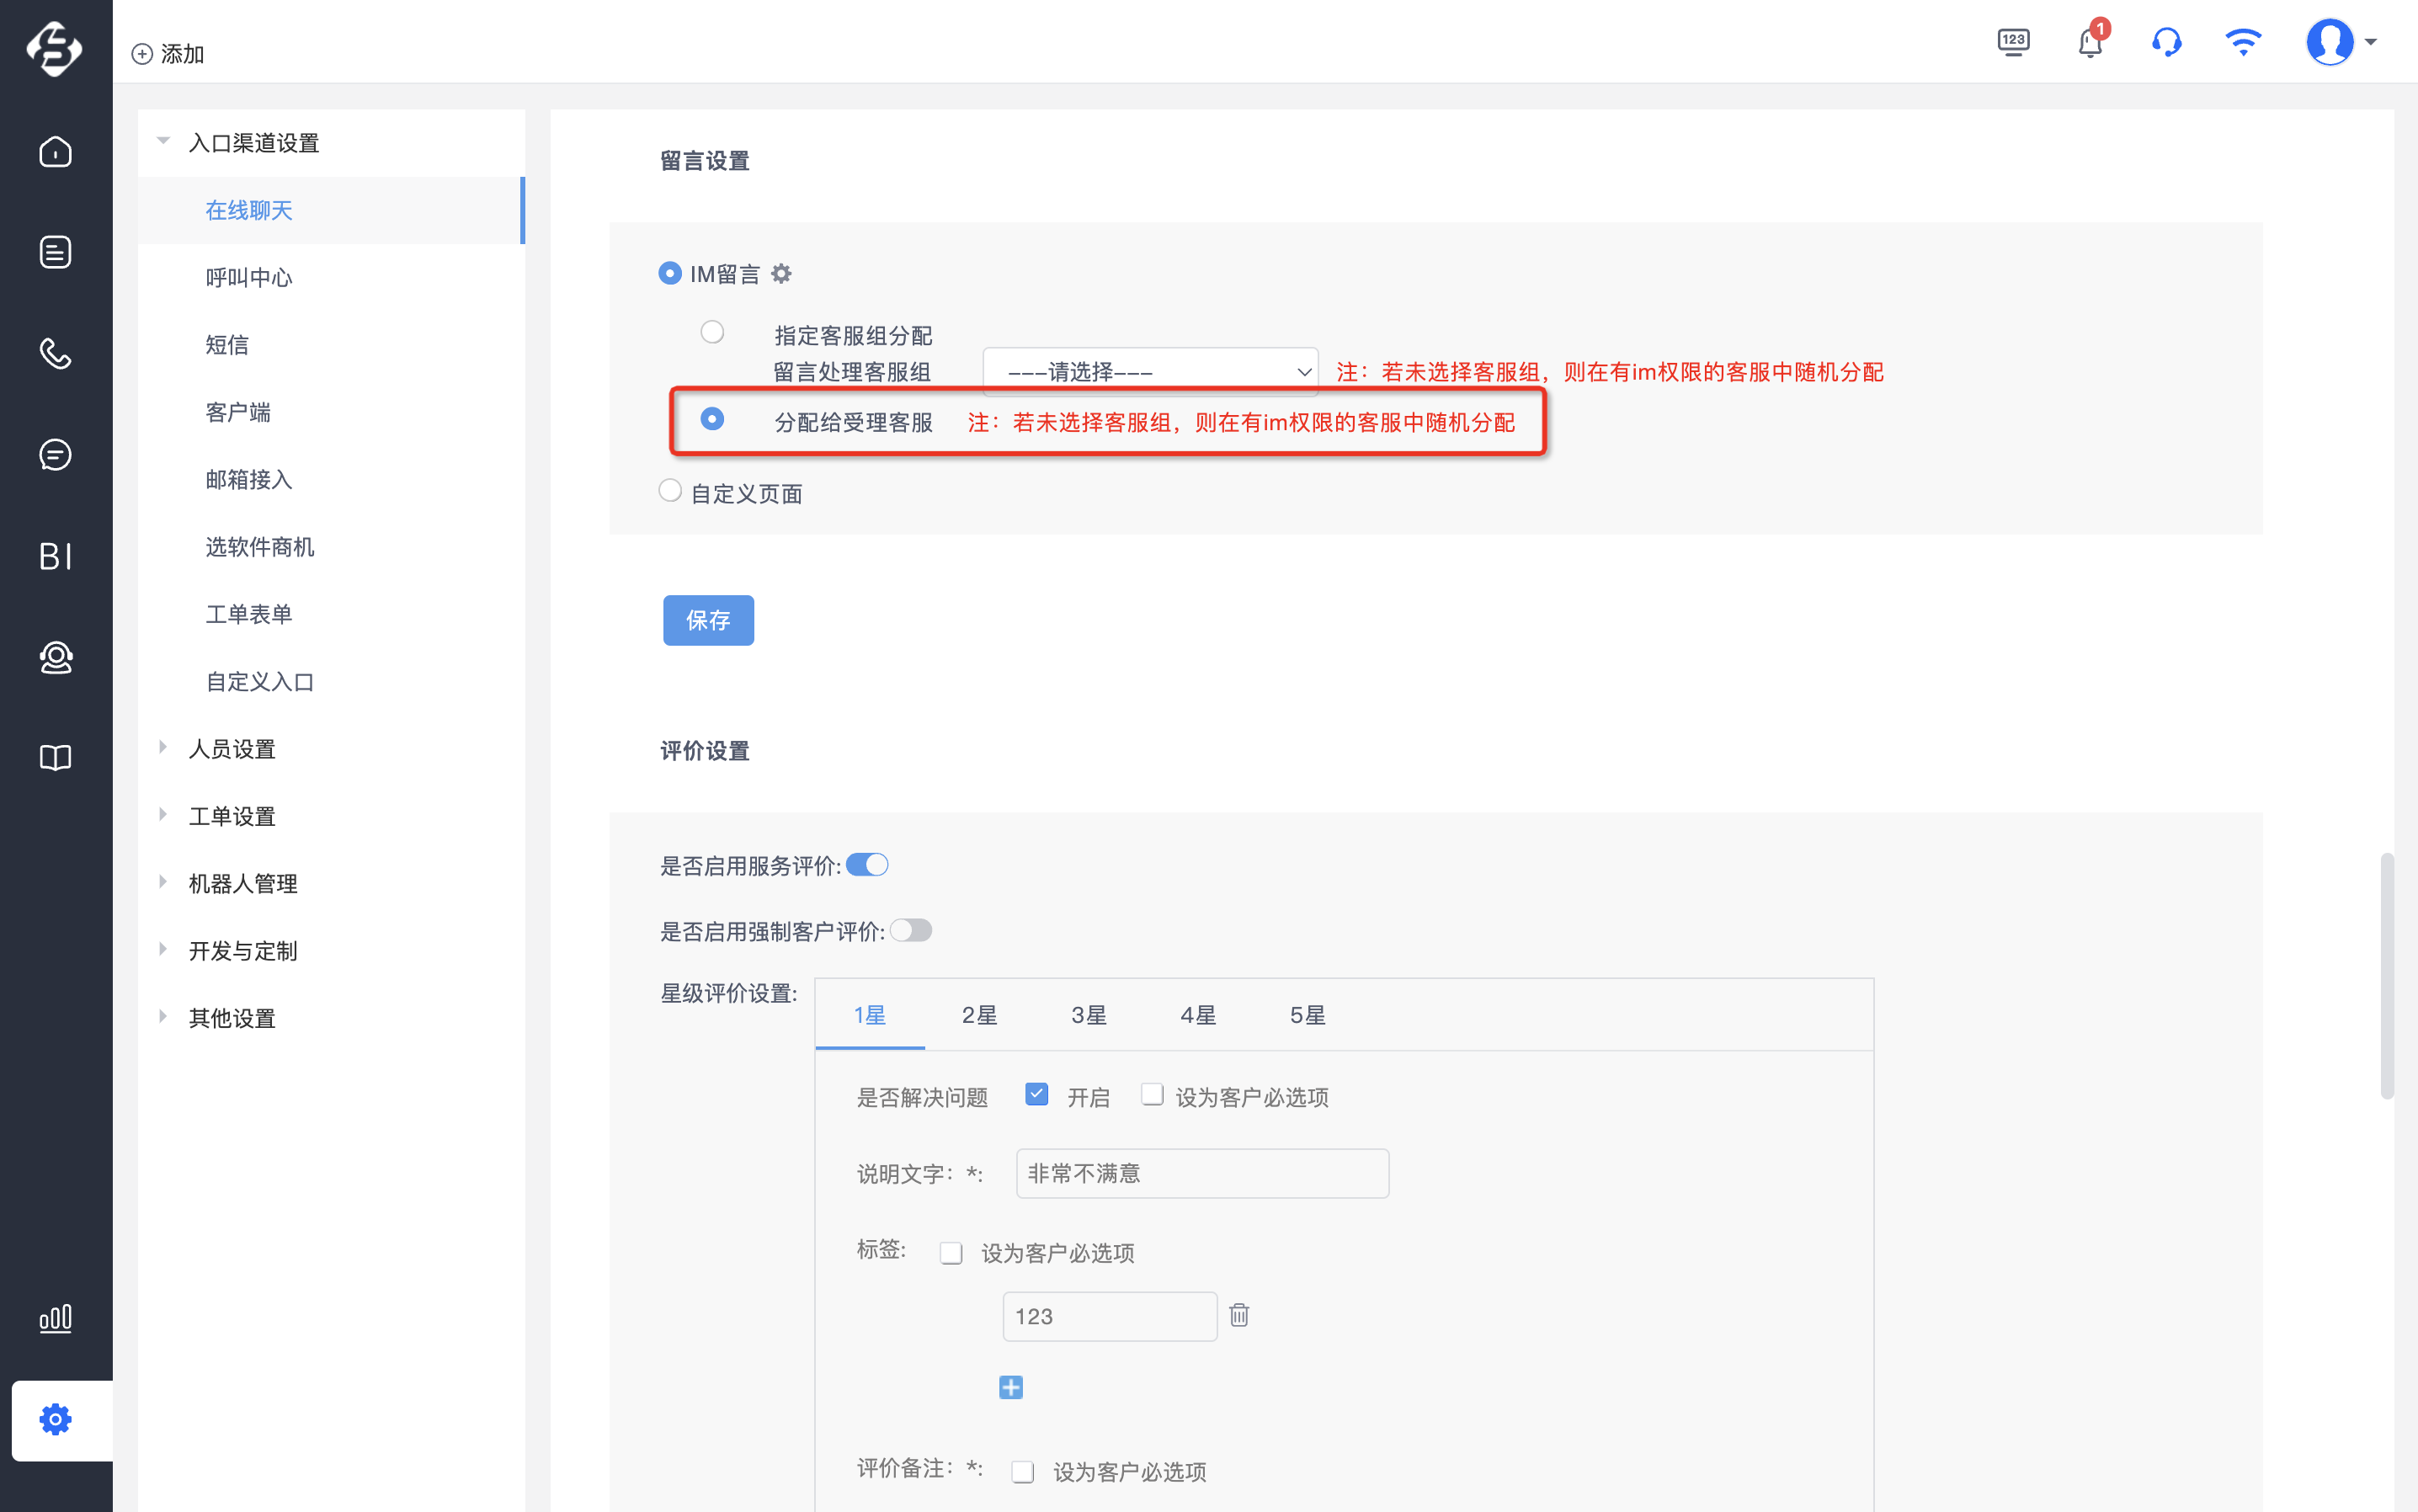Viewport: 2418px width, 1512px height.
Task: Open the BI analytics sidebar icon
Action: 55,556
